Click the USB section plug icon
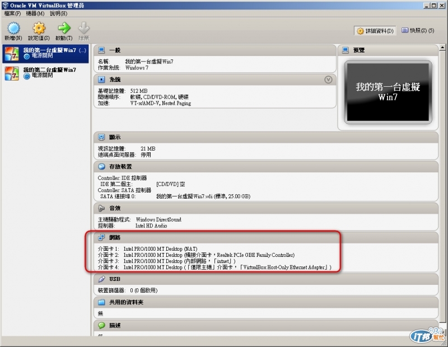 [x=101, y=279]
